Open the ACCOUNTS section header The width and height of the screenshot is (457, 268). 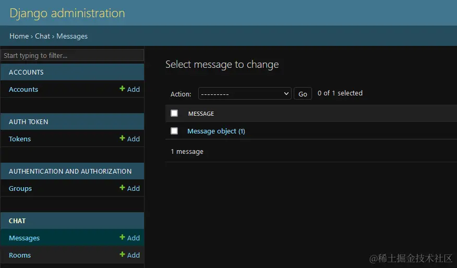[x=26, y=72]
